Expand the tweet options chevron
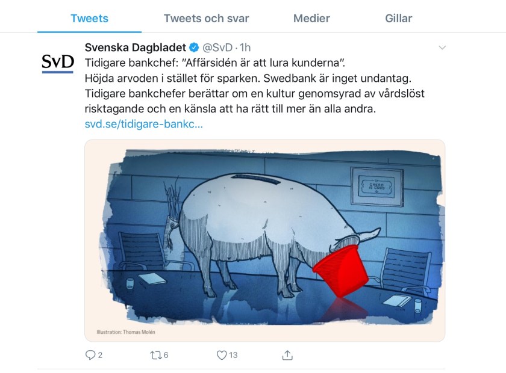The width and height of the screenshot is (506, 373). pyautogui.click(x=442, y=48)
